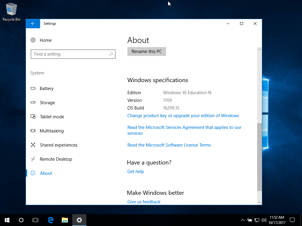
Task: Open Microsoft Edge from the taskbar
Action: point(50,220)
